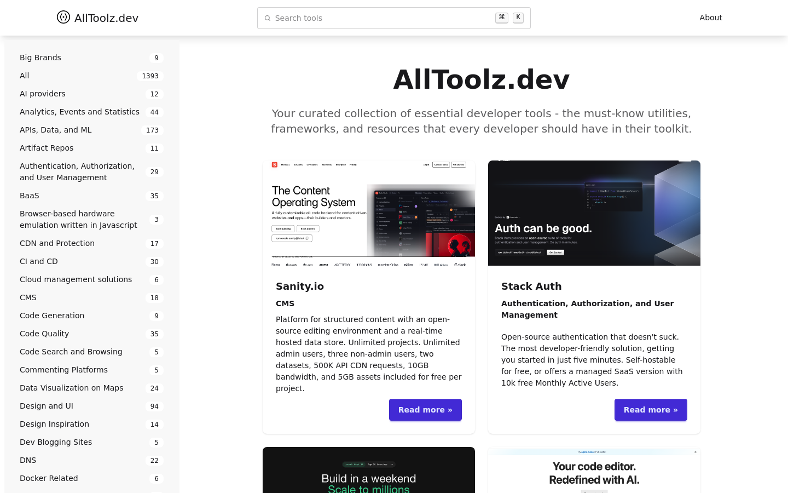Open the Code Generation category
Screen dimensions: 788x493
[92, 316]
